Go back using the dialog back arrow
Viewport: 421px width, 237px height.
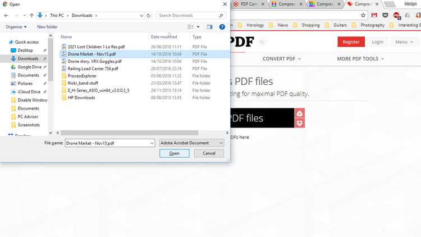pyautogui.click(x=6, y=16)
